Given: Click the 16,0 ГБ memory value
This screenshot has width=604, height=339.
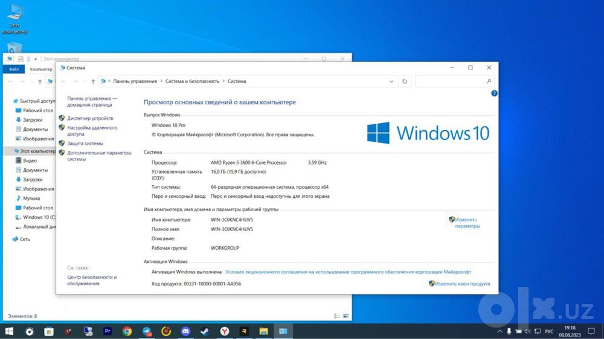Looking at the screenshot, I should click(x=238, y=172).
